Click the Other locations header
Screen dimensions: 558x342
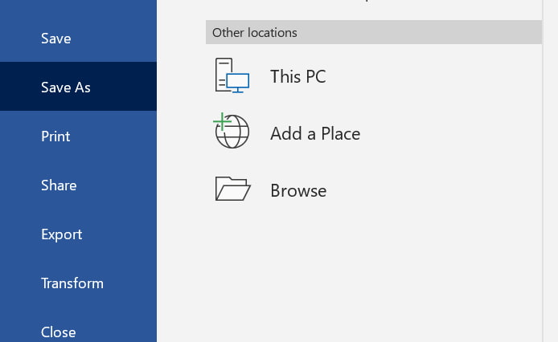coord(374,32)
